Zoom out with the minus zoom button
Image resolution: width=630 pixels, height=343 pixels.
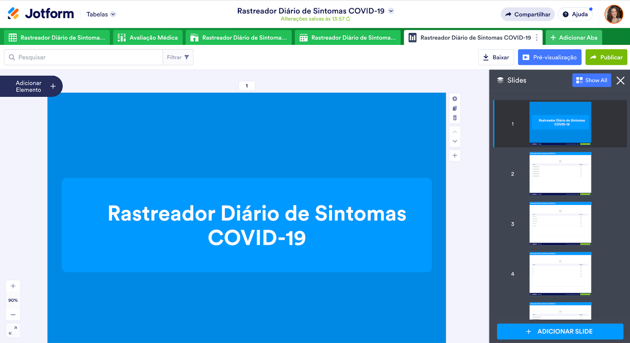13,315
